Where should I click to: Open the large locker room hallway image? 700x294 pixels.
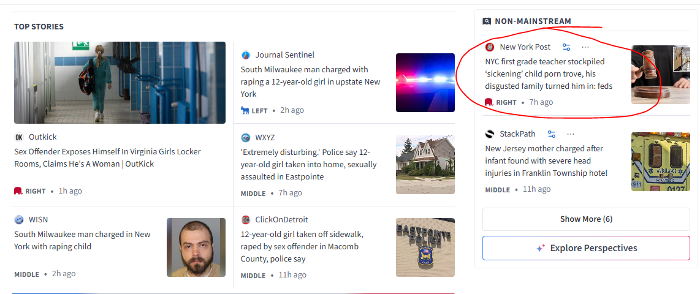[120, 83]
